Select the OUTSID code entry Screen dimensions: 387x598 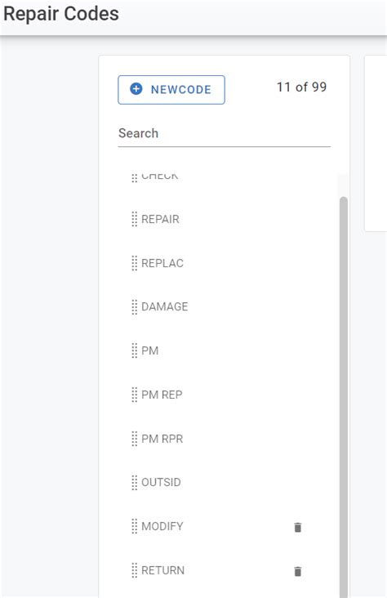161,483
